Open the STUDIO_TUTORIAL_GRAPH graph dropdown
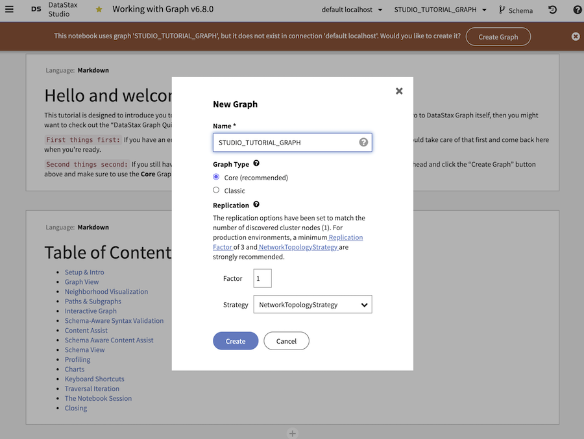This screenshot has height=439, width=584. point(440,10)
